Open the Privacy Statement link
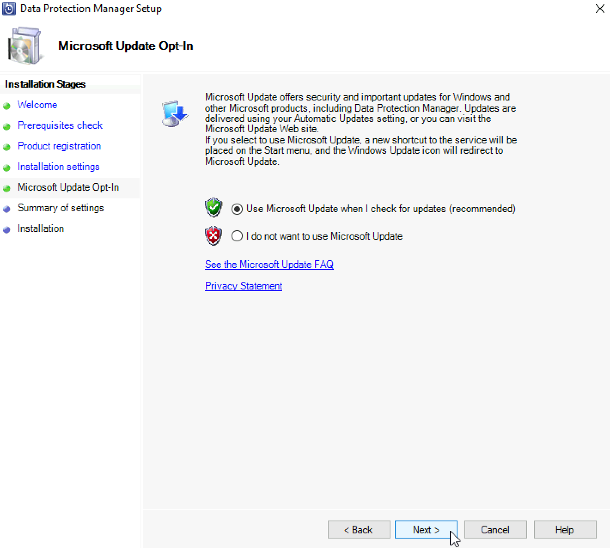Viewport: 610px width, 548px height. (x=244, y=286)
